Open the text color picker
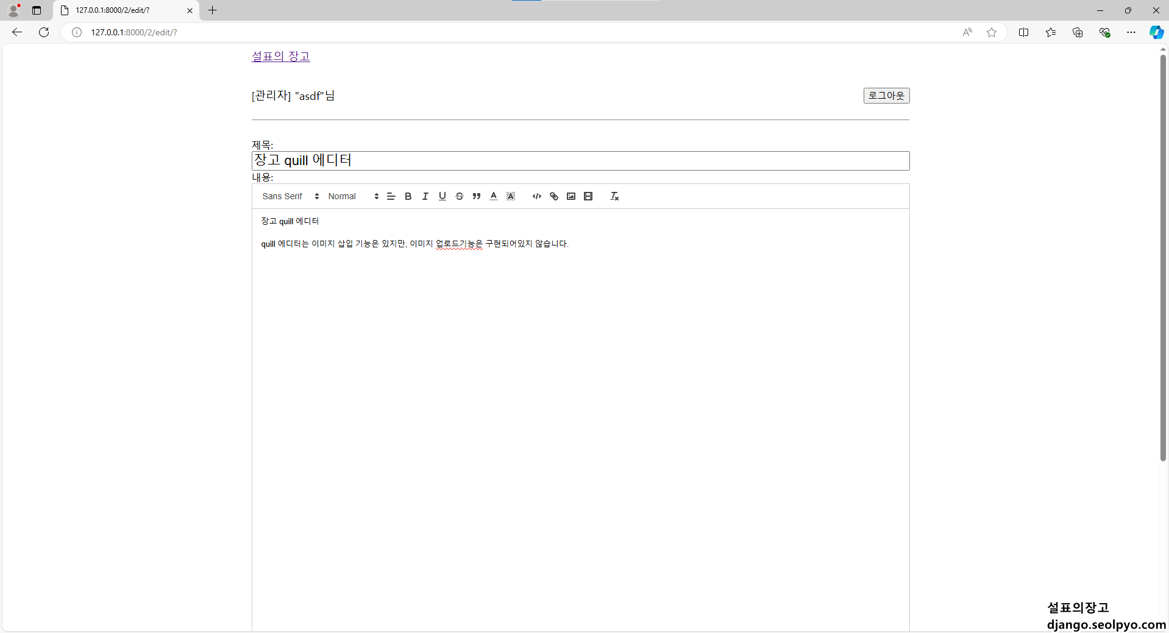1169x633 pixels. (x=494, y=196)
